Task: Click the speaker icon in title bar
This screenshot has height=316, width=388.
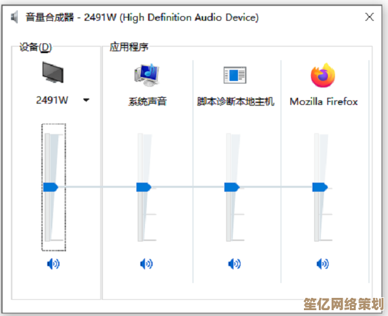Action: [14, 17]
